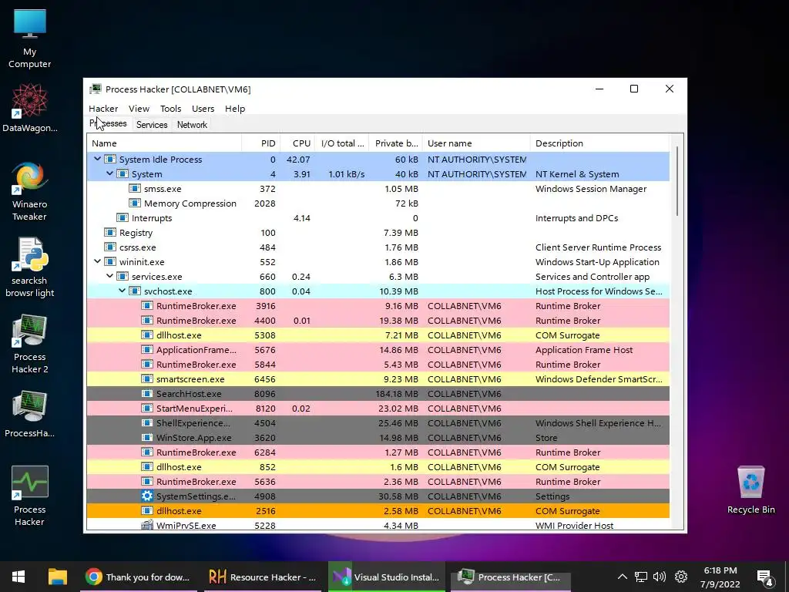789x592 pixels.
Task: Switch to the Network tab
Action: point(192,125)
